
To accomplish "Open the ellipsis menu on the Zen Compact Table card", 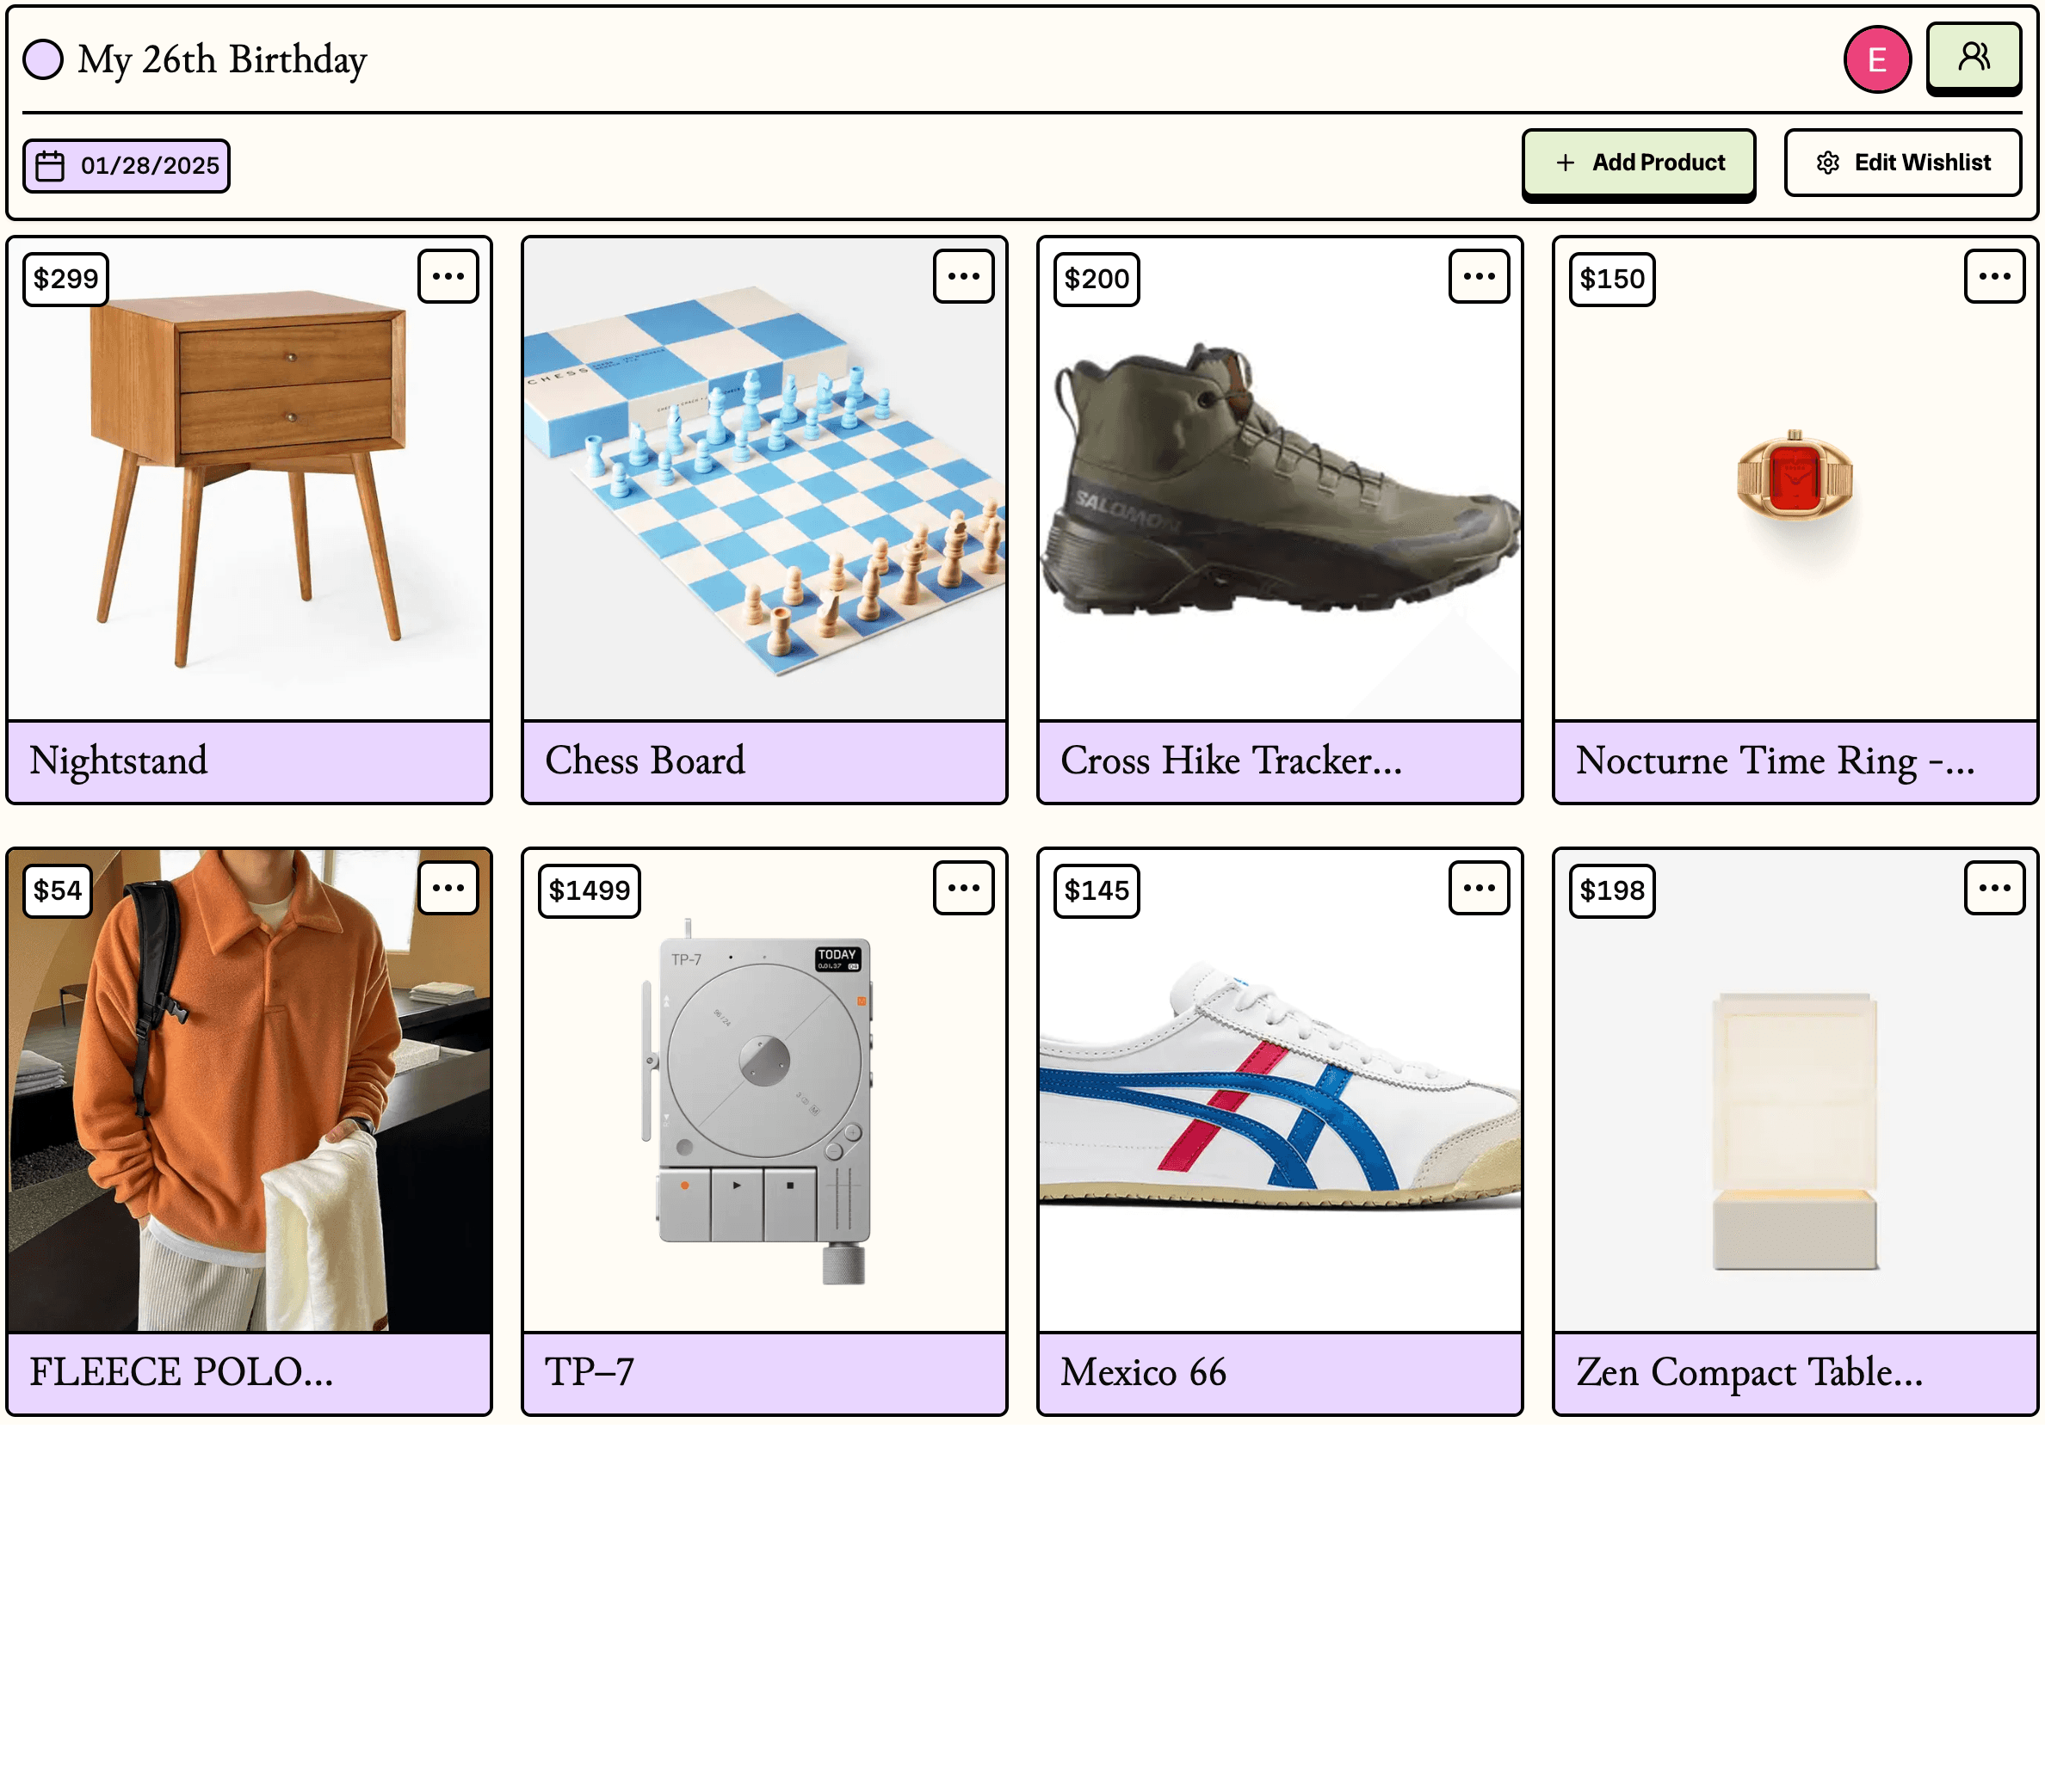I will pyautogui.click(x=1994, y=886).
